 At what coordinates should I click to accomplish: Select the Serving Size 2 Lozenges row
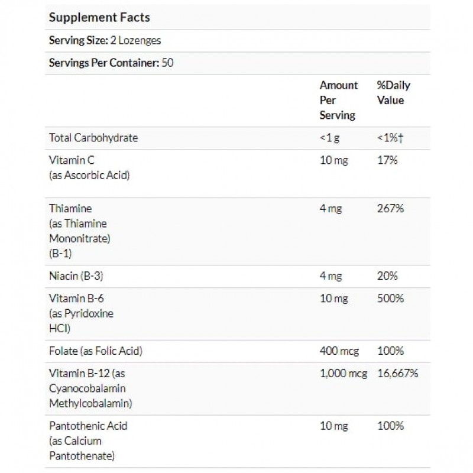coord(105,41)
